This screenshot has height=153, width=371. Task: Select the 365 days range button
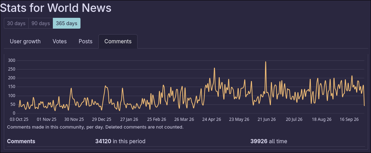click(67, 23)
